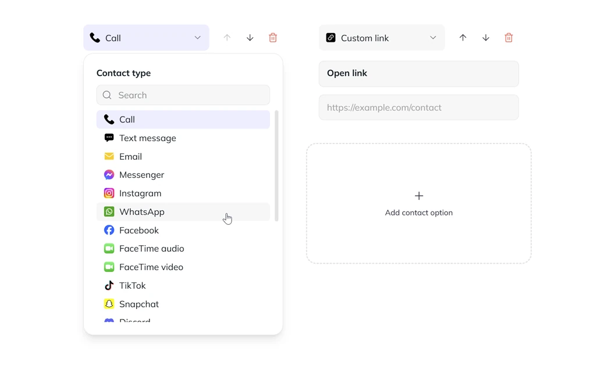Click the FaceTime video camera icon

(x=109, y=267)
